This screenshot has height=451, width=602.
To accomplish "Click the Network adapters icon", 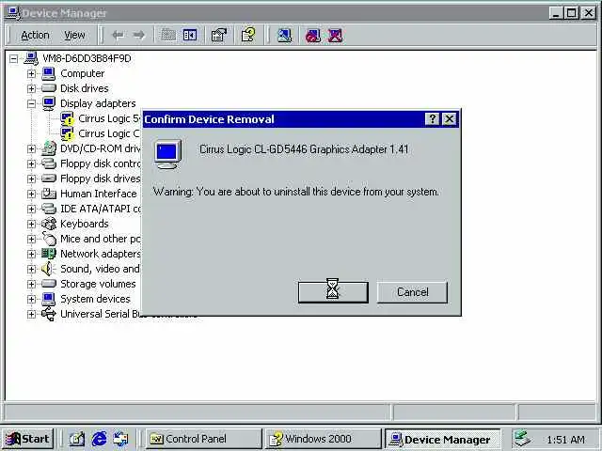I will pyautogui.click(x=49, y=254).
